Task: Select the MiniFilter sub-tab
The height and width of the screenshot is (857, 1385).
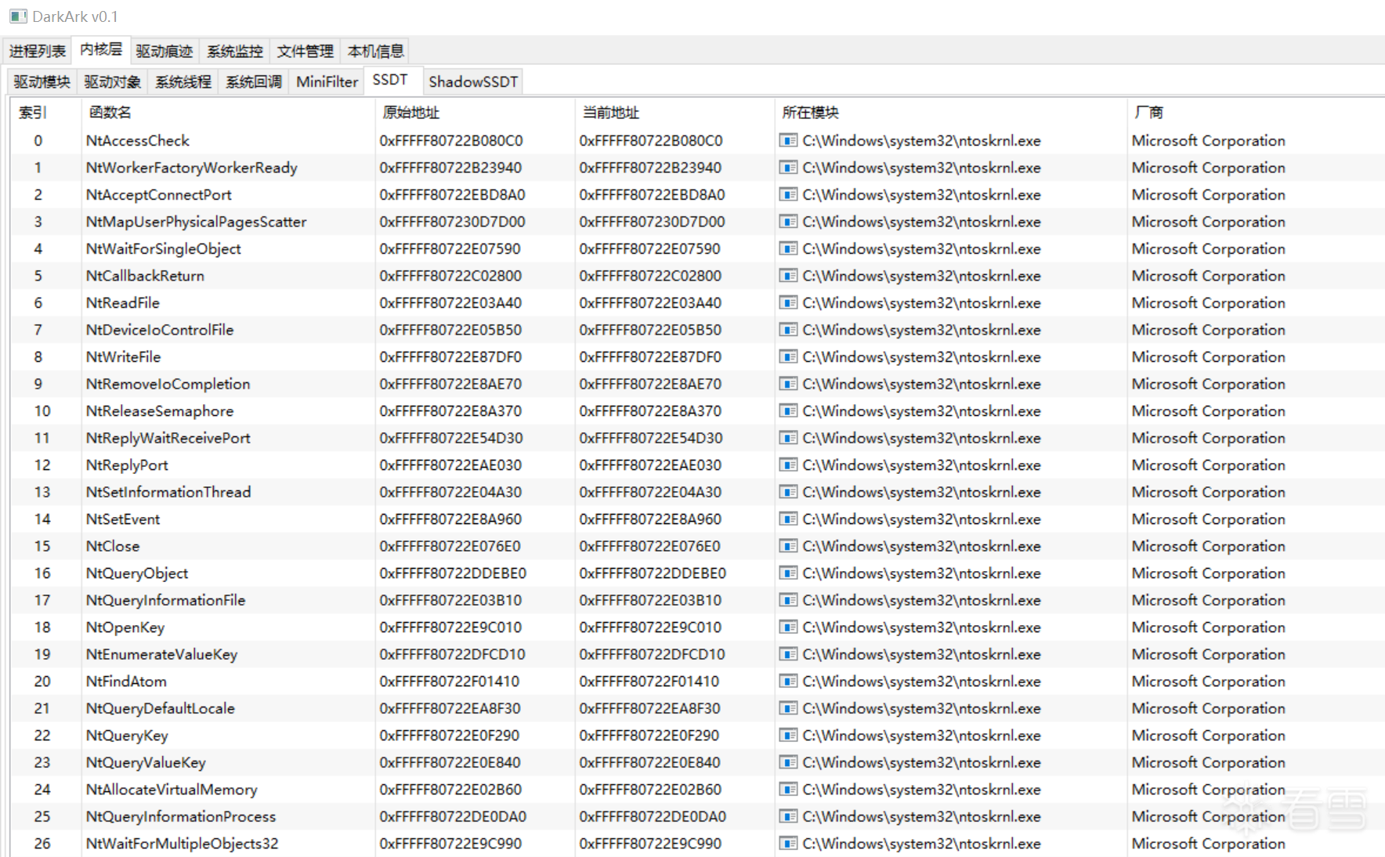Action: click(x=327, y=81)
